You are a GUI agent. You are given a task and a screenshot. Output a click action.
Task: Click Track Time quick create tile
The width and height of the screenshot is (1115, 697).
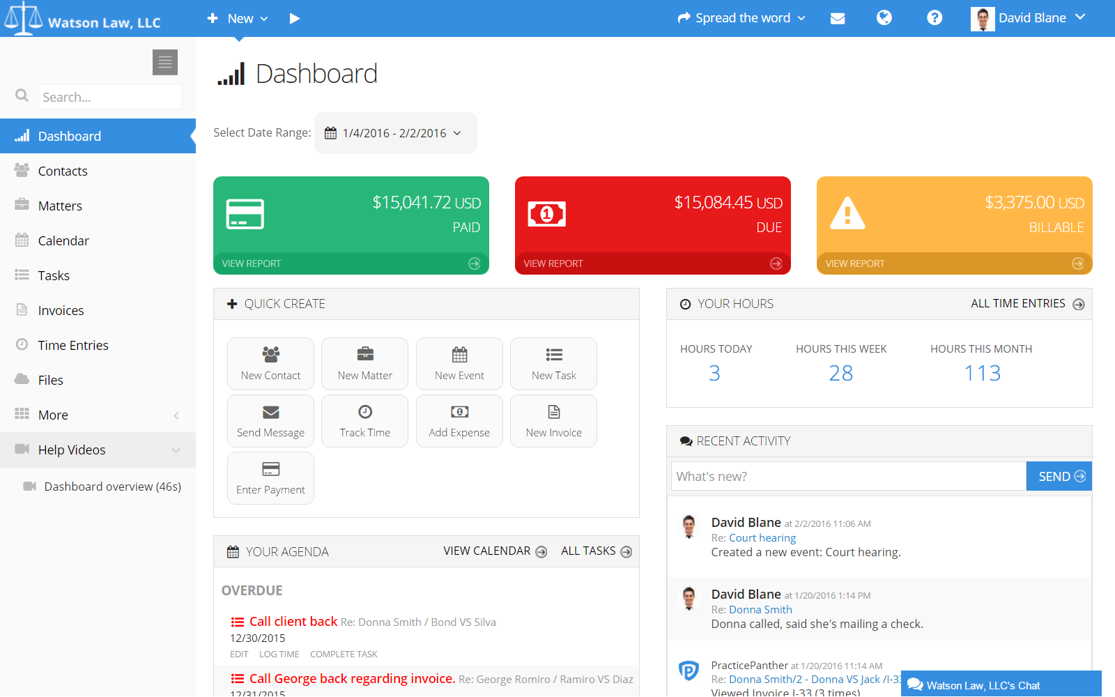364,421
